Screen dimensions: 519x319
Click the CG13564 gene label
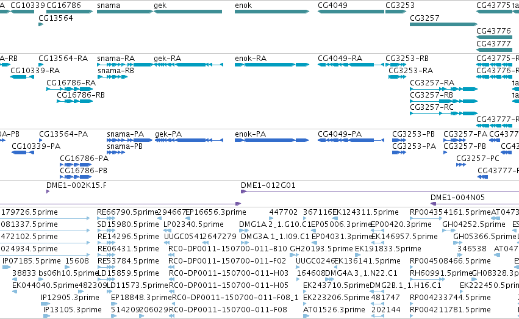point(55,18)
